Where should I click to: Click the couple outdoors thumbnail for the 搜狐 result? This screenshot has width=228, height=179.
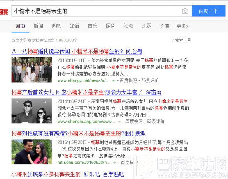[32, 152]
